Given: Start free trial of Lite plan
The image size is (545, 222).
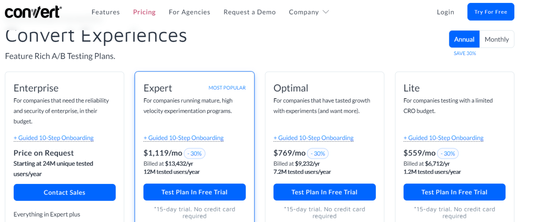Looking at the screenshot, I should pyautogui.click(x=454, y=192).
